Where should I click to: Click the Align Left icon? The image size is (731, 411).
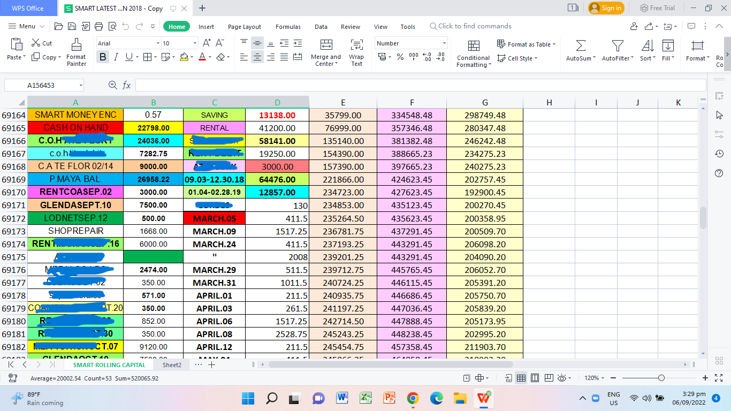tap(244, 57)
